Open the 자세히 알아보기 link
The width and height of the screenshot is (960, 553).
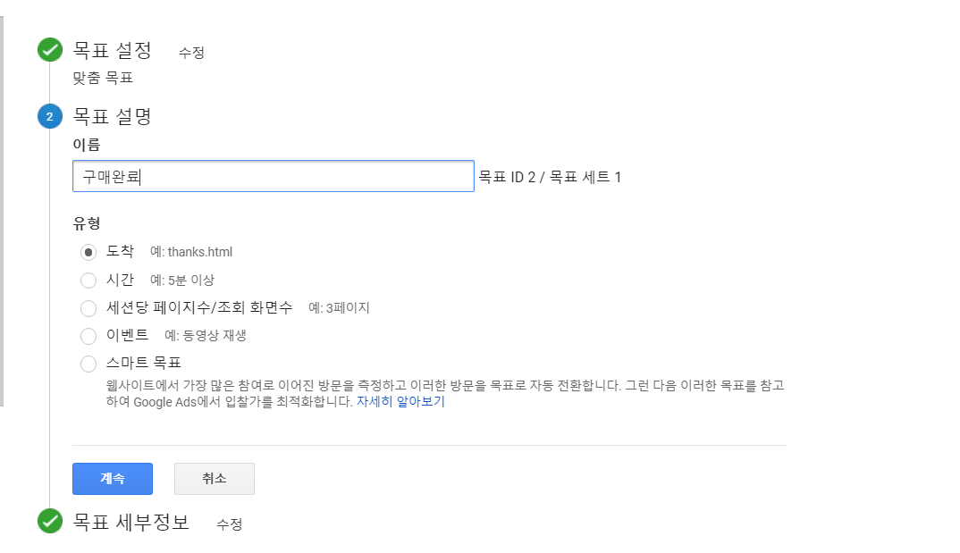tap(400, 402)
